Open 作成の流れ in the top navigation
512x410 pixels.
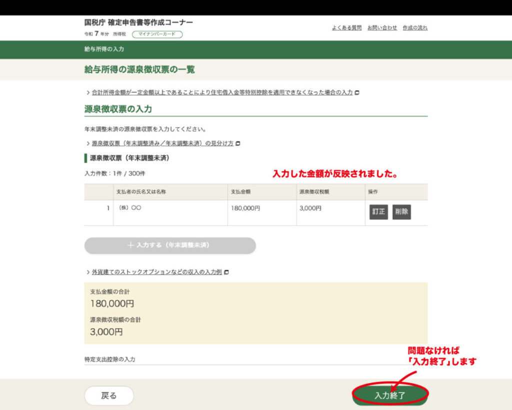click(x=415, y=28)
